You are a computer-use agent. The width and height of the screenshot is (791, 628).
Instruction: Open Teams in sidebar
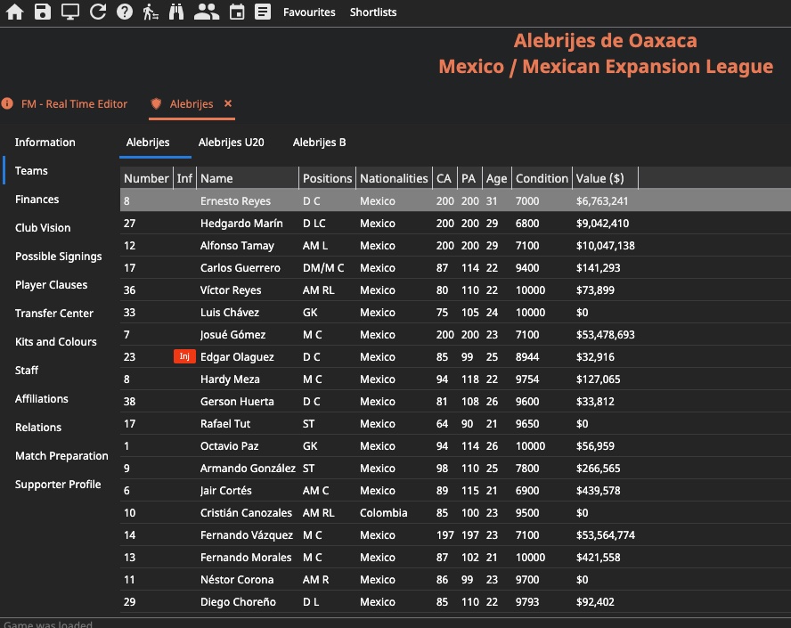pyautogui.click(x=31, y=170)
